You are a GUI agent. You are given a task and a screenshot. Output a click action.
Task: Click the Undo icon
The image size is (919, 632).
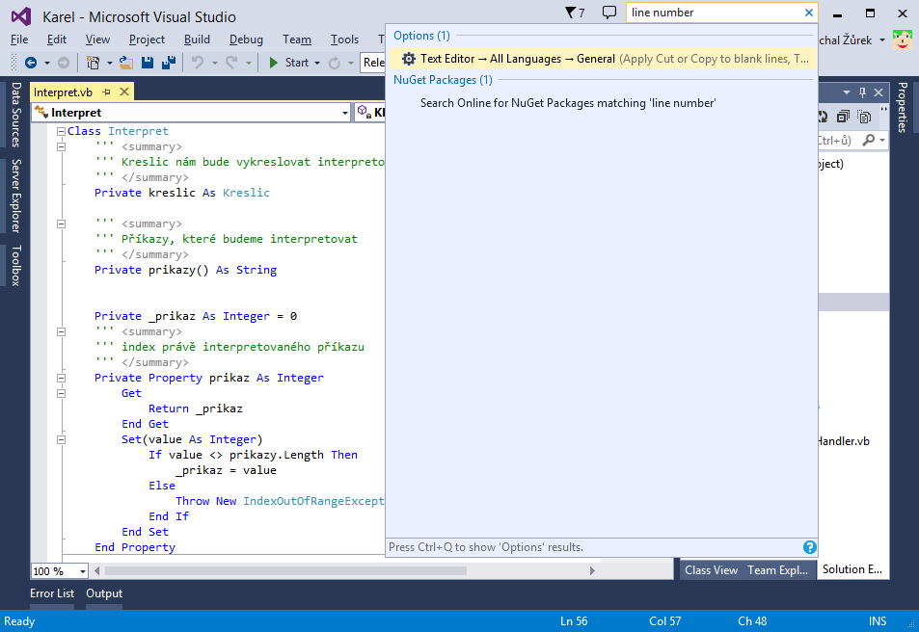coord(198,62)
